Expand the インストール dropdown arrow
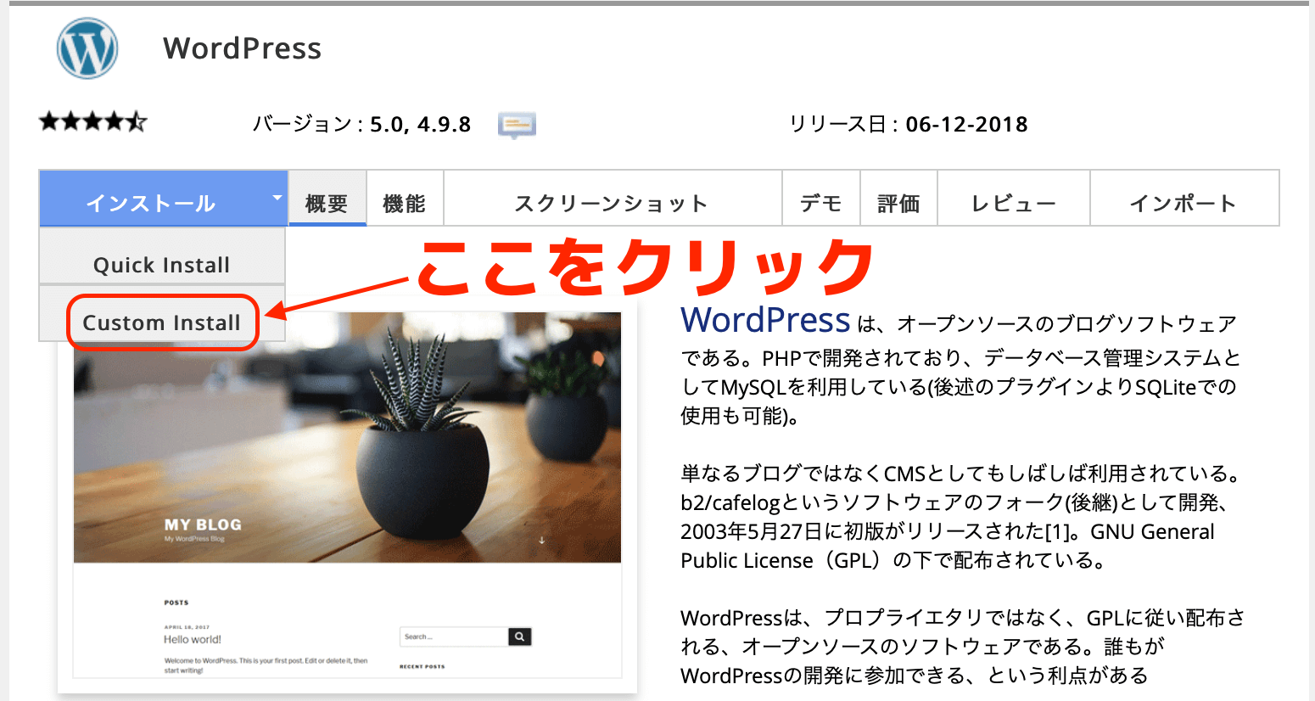Screen dimensions: 1315x701 [x=277, y=198]
